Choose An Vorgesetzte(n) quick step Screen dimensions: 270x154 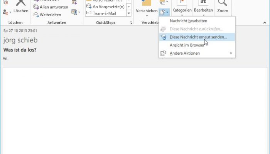[x=105, y=7]
